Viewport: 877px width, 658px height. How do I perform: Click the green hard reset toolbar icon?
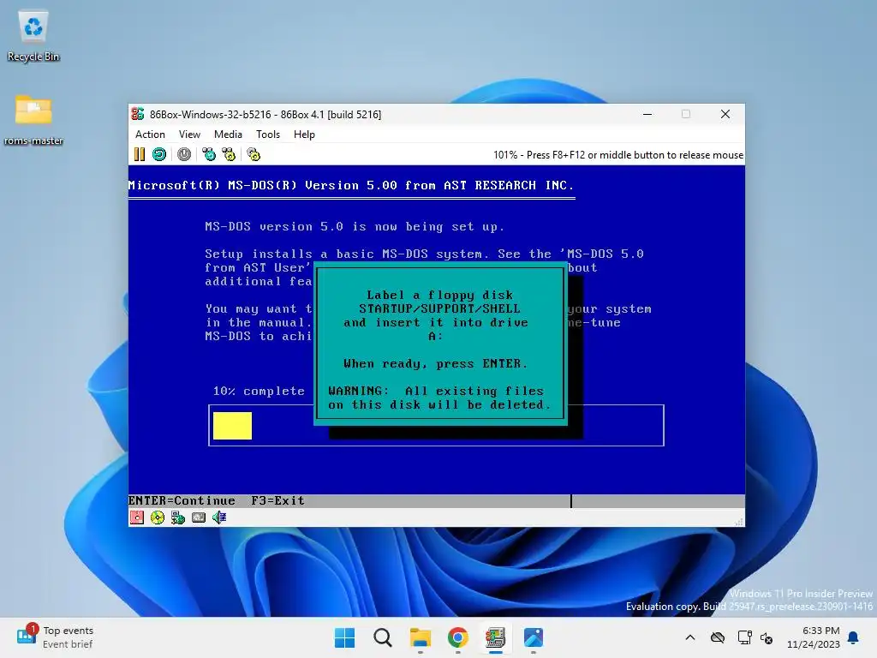(159, 154)
